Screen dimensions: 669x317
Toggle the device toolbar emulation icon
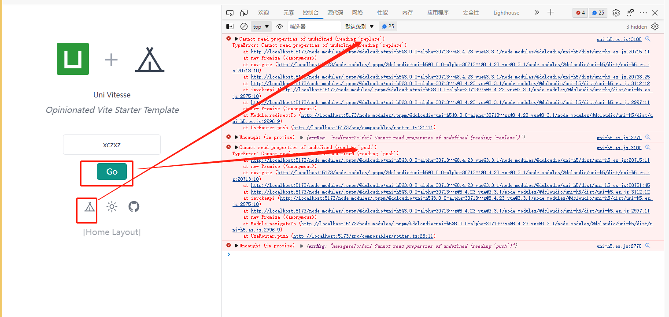244,13
